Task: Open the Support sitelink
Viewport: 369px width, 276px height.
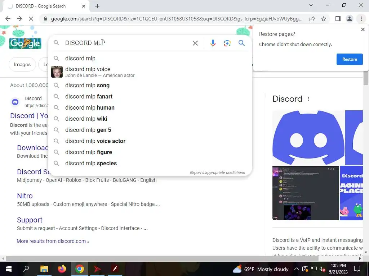Action: coord(30,220)
